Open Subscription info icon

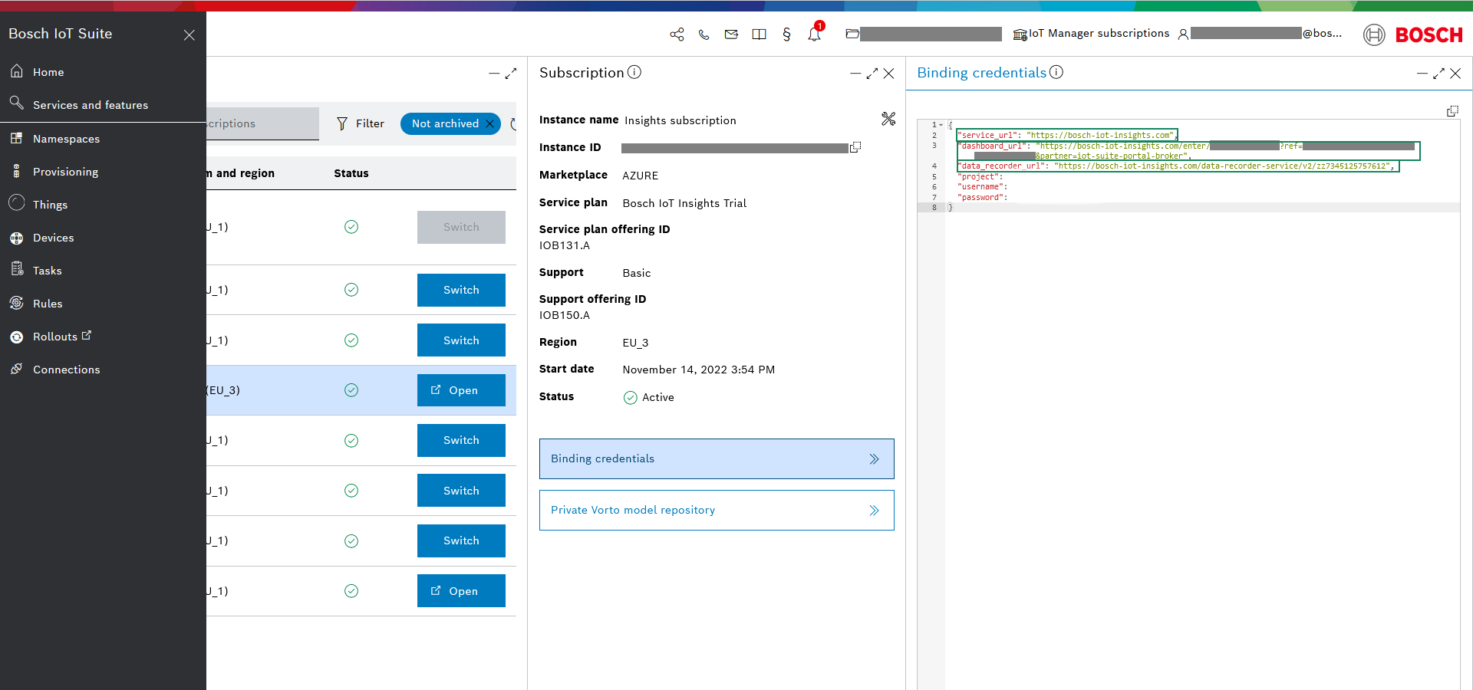[634, 72]
